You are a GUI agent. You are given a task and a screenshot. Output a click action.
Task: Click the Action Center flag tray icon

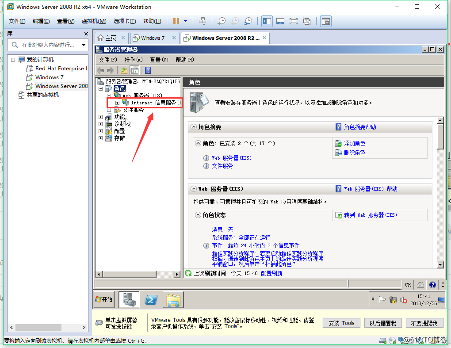pyautogui.click(x=382, y=300)
